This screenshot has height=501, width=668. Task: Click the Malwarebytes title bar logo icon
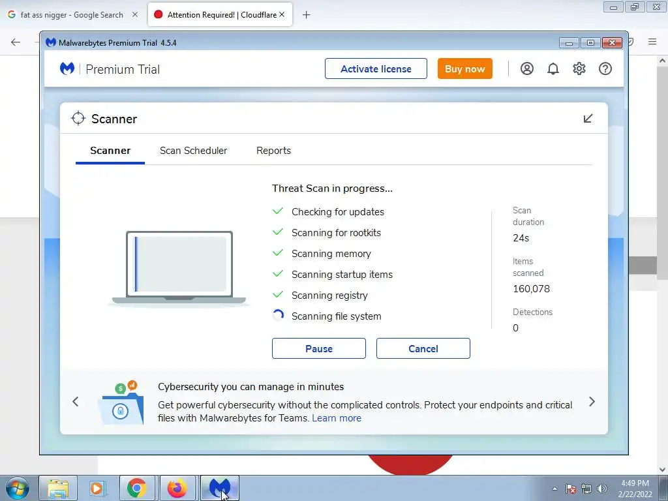click(51, 42)
